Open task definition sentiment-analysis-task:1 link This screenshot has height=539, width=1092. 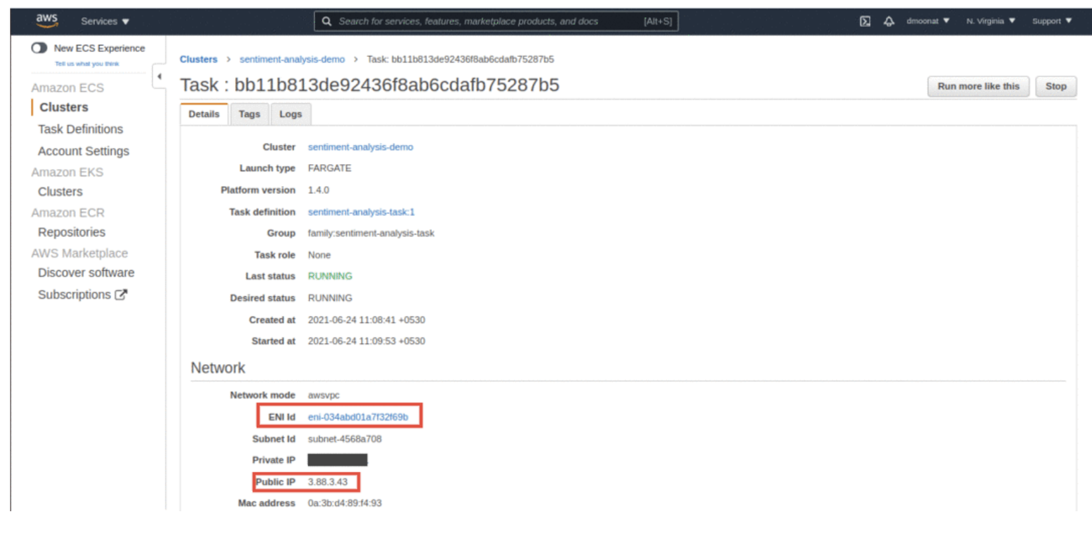pyautogui.click(x=361, y=212)
